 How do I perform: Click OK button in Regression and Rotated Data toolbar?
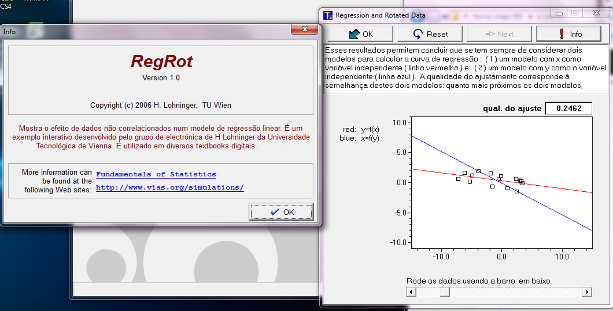point(360,34)
